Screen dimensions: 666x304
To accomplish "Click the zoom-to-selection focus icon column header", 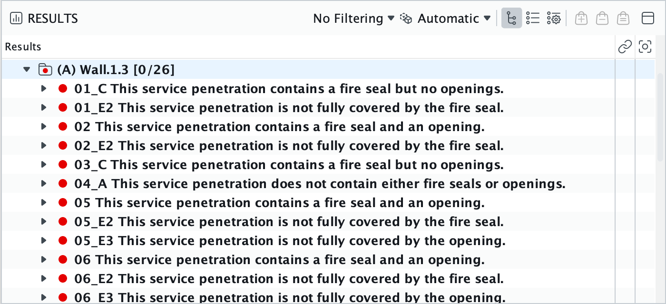I will 645,47.
